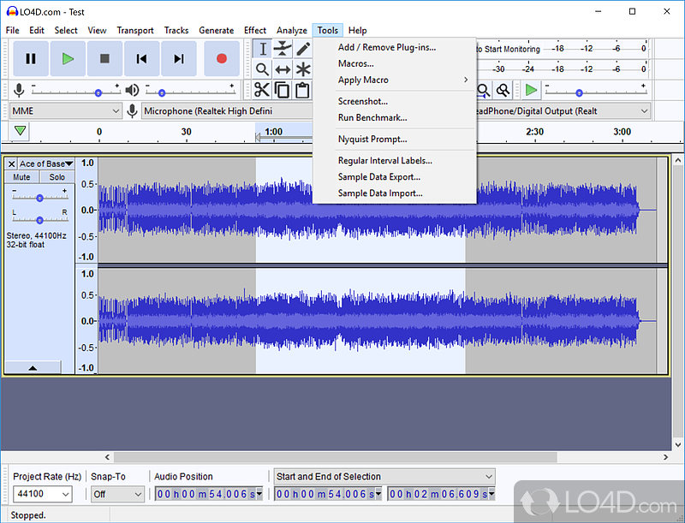Image resolution: width=685 pixels, height=523 pixels.
Task: Cut selection with the scissors icon
Action: pyautogui.click(x=262, y=90)
